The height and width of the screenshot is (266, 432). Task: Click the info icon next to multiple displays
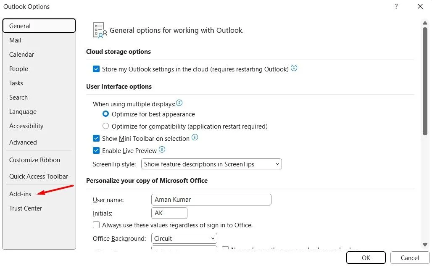click(179, 103)
